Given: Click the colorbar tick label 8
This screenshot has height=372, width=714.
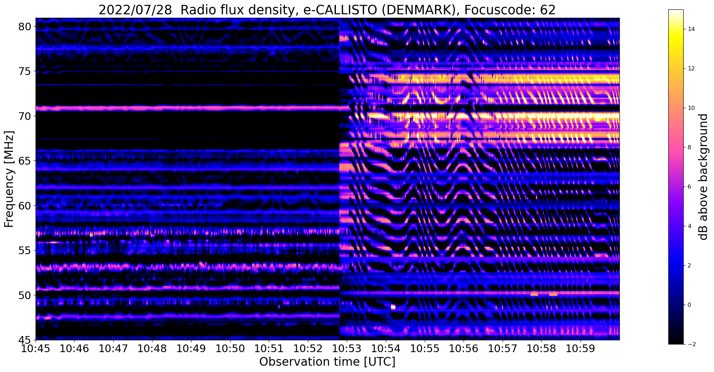Looking at the screenshot, I should pyautogui.click(x=689, y=147).
